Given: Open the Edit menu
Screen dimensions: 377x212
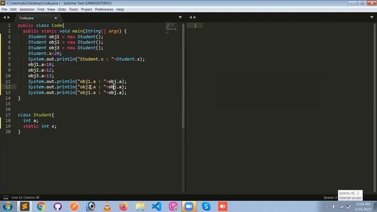Looking at the screenshot, I should [13, 9].
